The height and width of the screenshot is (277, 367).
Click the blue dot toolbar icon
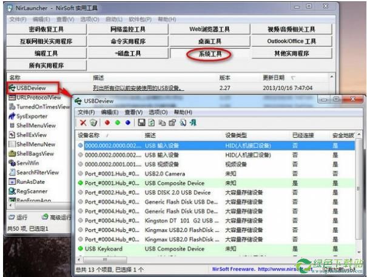coord(127,122)
